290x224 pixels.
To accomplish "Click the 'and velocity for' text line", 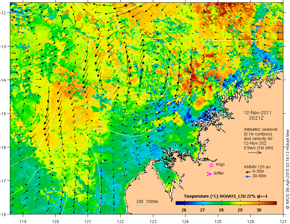I will pos(258,139).
